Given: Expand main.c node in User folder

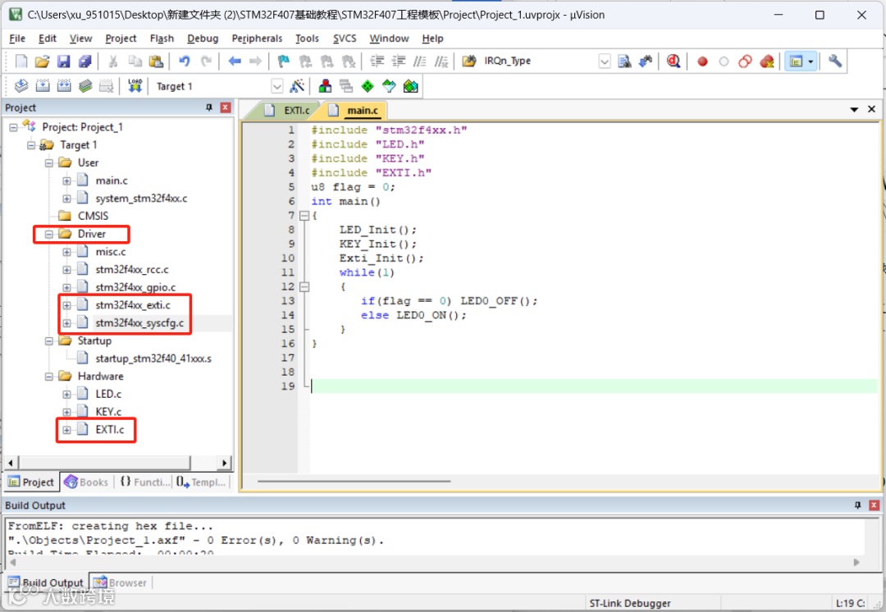Looking at the screenshot, I should pos(66,181).
